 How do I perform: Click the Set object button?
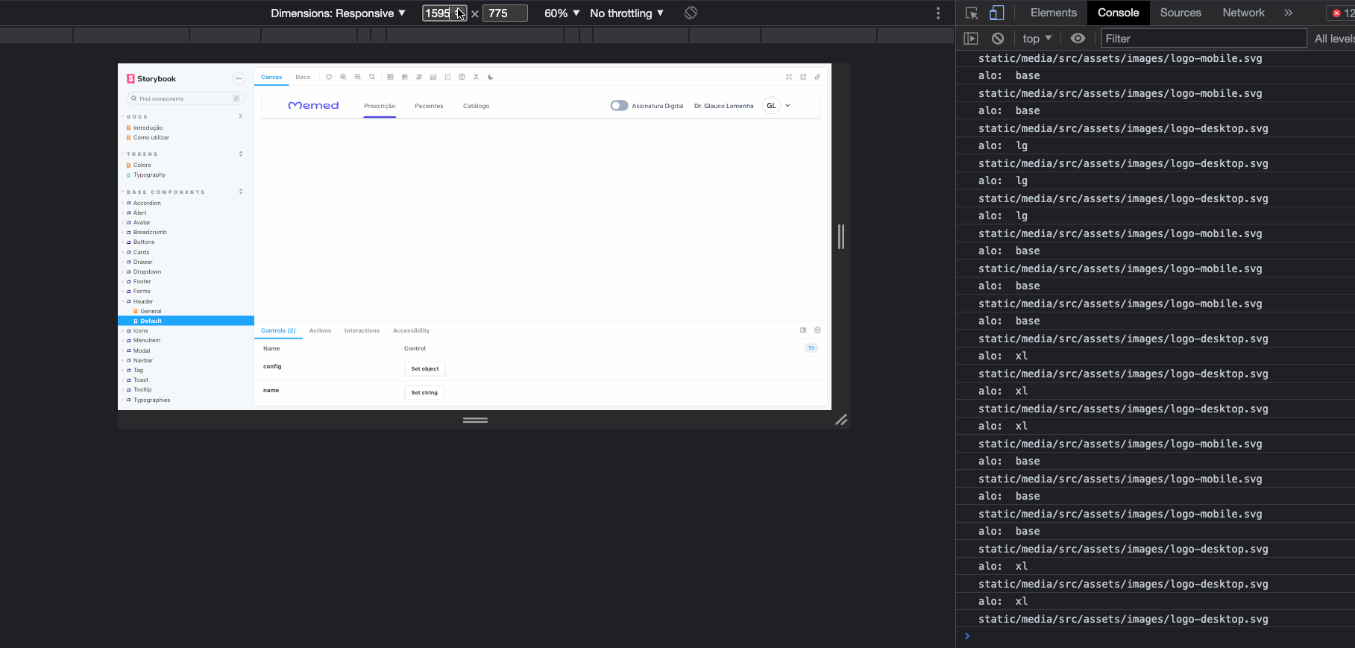(425, 368)
